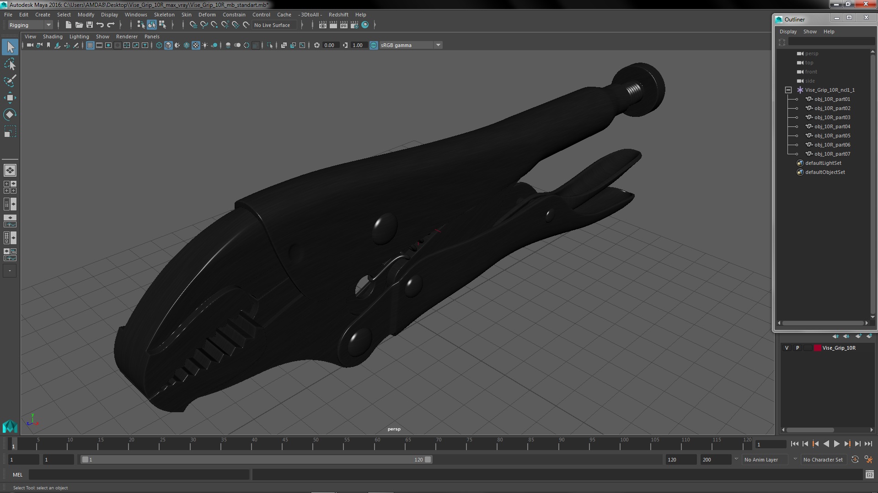This screenshot has width=878, height=493.
Task: Open the Skeleton menu
Action: [164, 15]
